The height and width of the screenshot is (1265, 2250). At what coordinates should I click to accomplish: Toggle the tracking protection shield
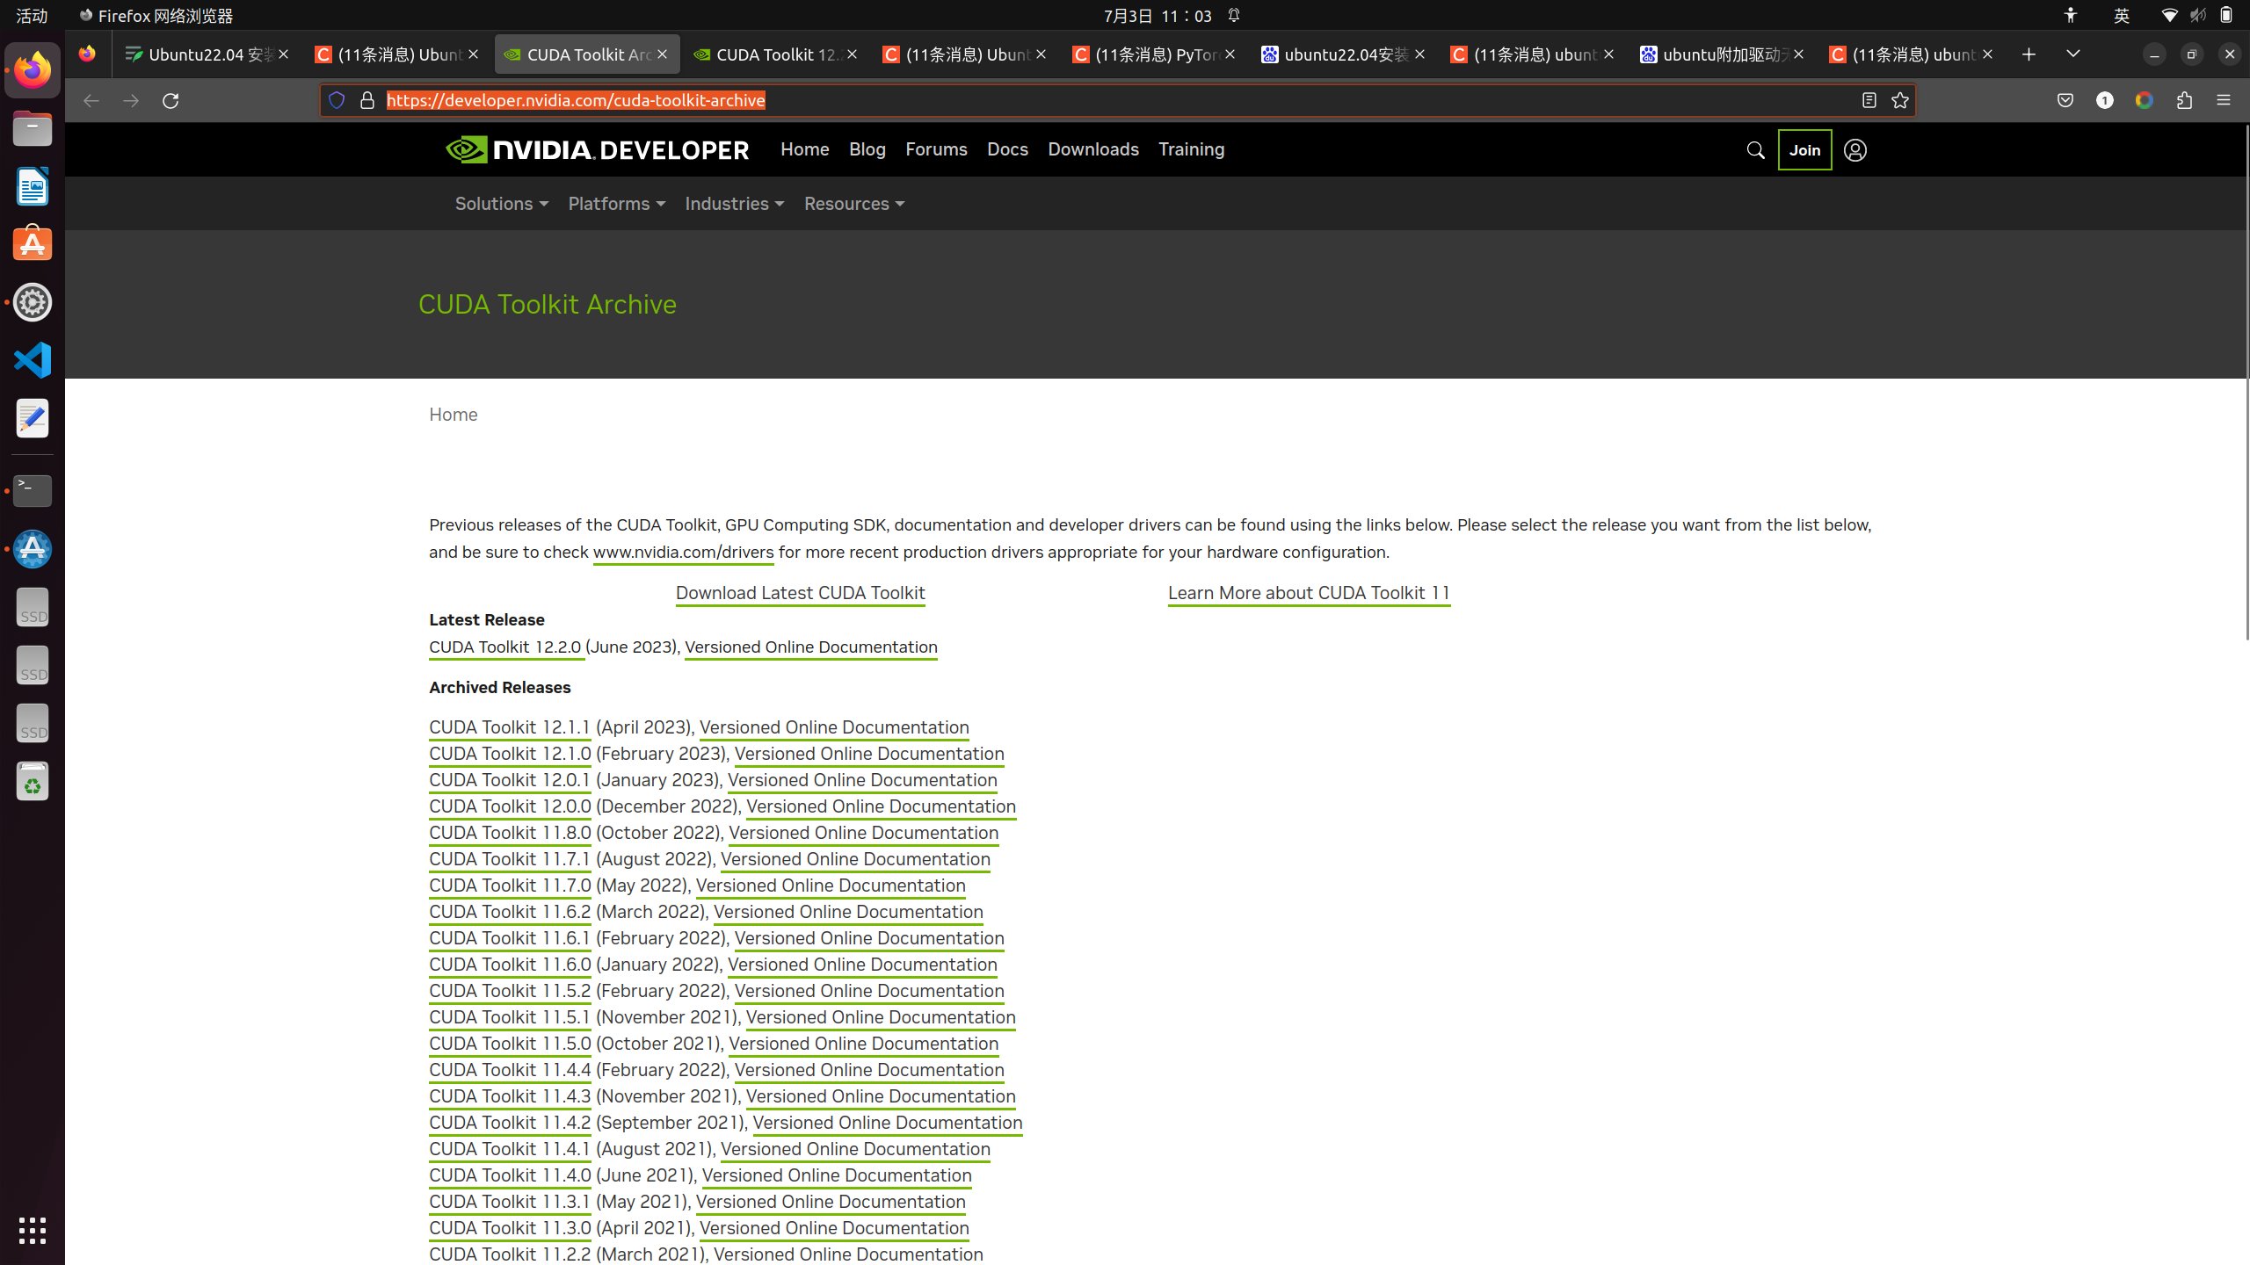[337, 100]
